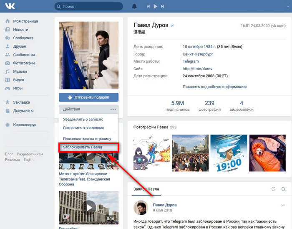Skip to next track in header player
The width and height of the screenshot is (292, 229).
pos(162,6)
